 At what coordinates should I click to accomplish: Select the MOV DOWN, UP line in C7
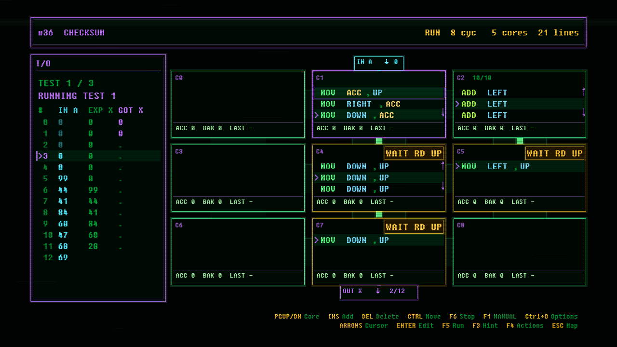click(379, 240)
